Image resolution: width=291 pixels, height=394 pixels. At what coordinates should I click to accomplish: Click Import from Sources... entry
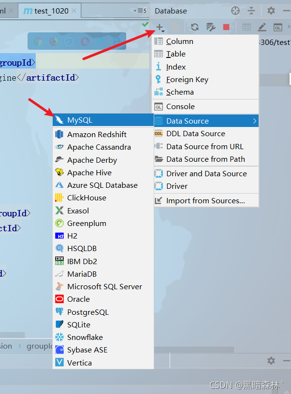click(206, 201)
